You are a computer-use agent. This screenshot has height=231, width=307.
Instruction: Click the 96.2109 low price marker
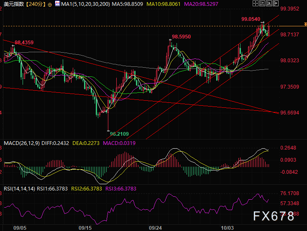(119, 134)
